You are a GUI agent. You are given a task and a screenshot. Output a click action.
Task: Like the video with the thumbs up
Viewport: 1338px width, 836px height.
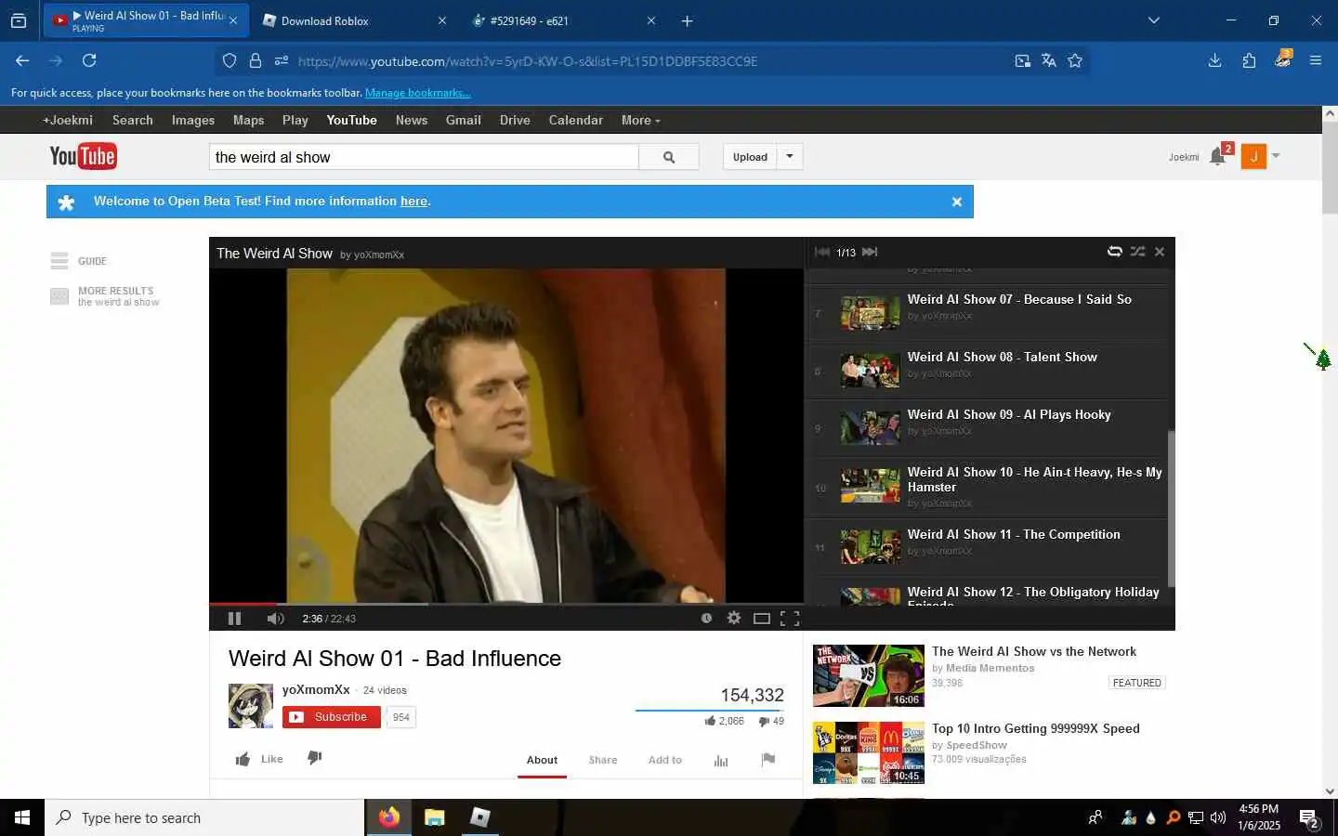pyautogui.click(x=243, y=759)
